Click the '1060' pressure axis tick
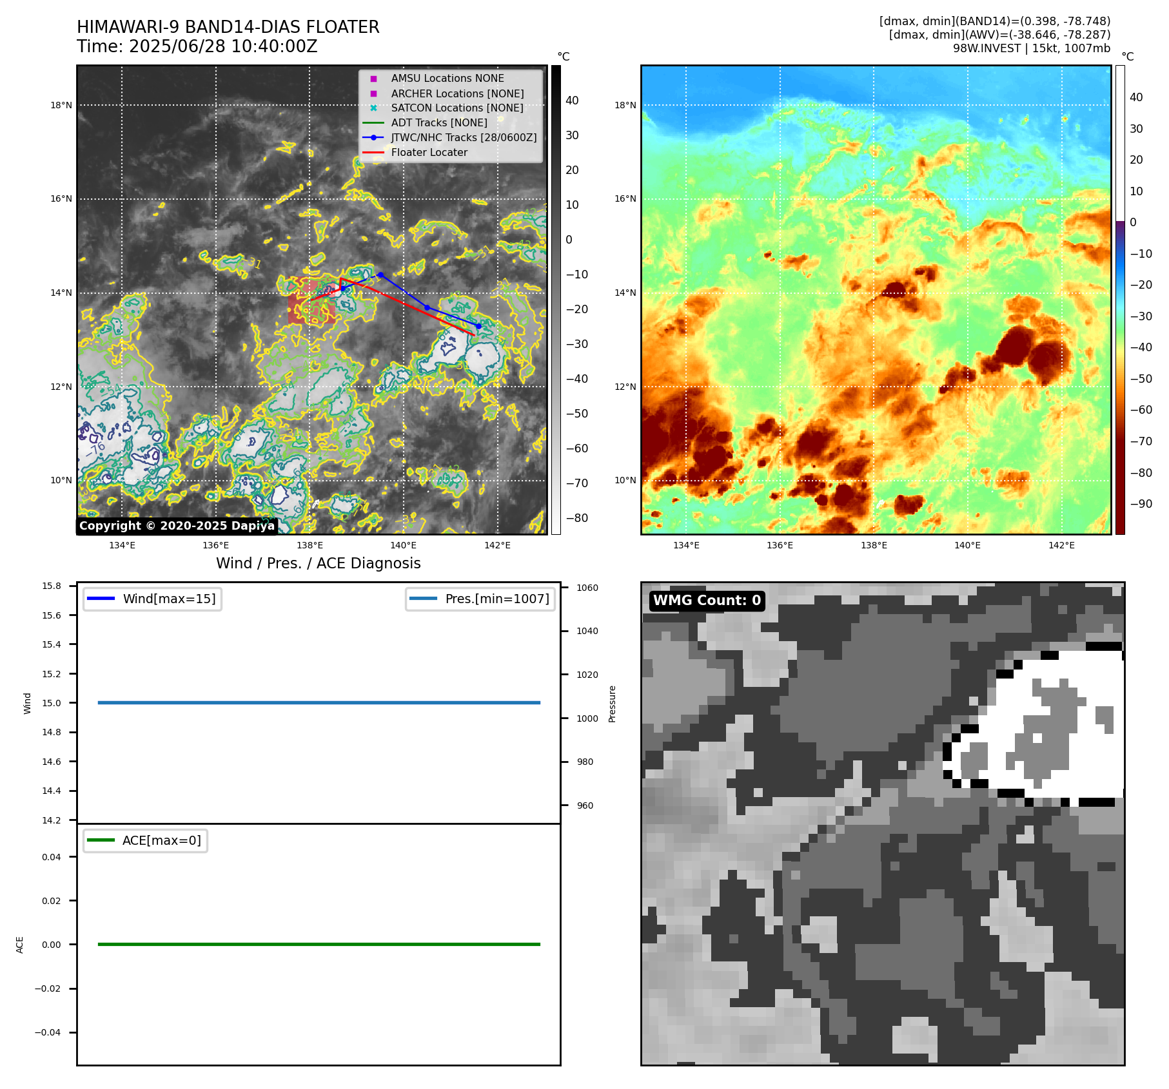 [x=587, y=588]
